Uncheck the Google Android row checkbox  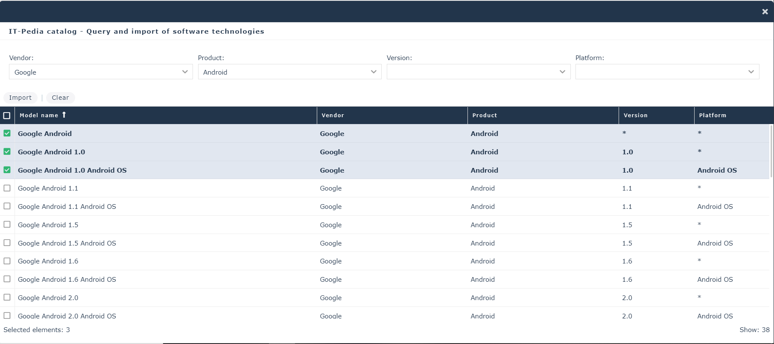pyautogui.click(x=7, y=133)
